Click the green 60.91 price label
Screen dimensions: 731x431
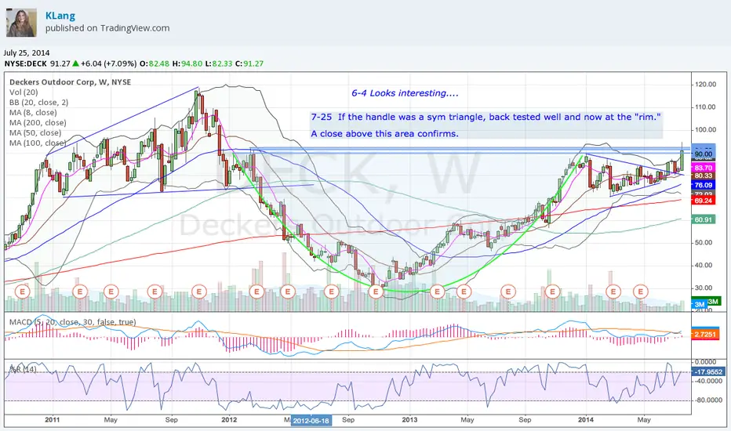[x=703, y=219]
